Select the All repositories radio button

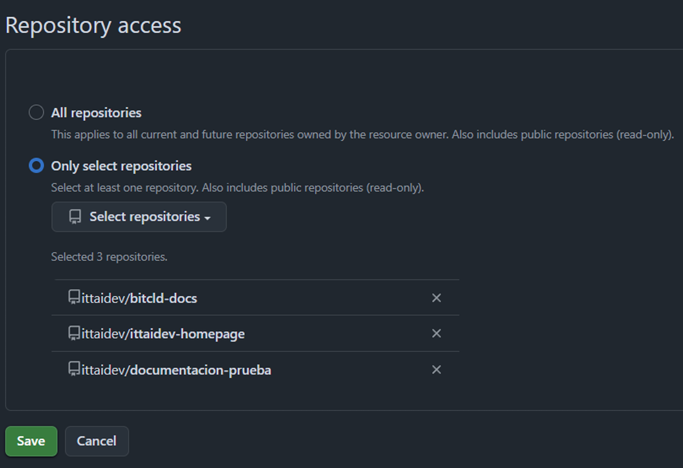click(36, 112)
